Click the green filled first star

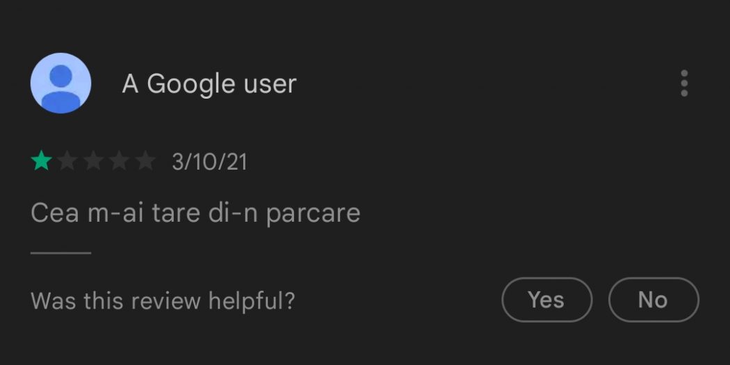tap(42, 162)
